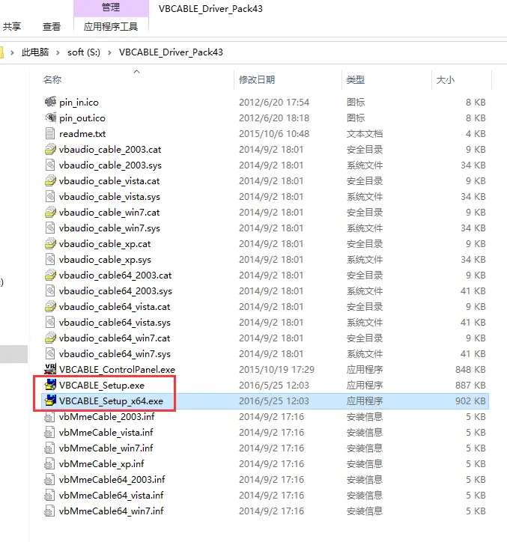This screenshot has height=542, width=507.
Task: Switch to the 应用程序工具 tab
Action: coord(111,26)
